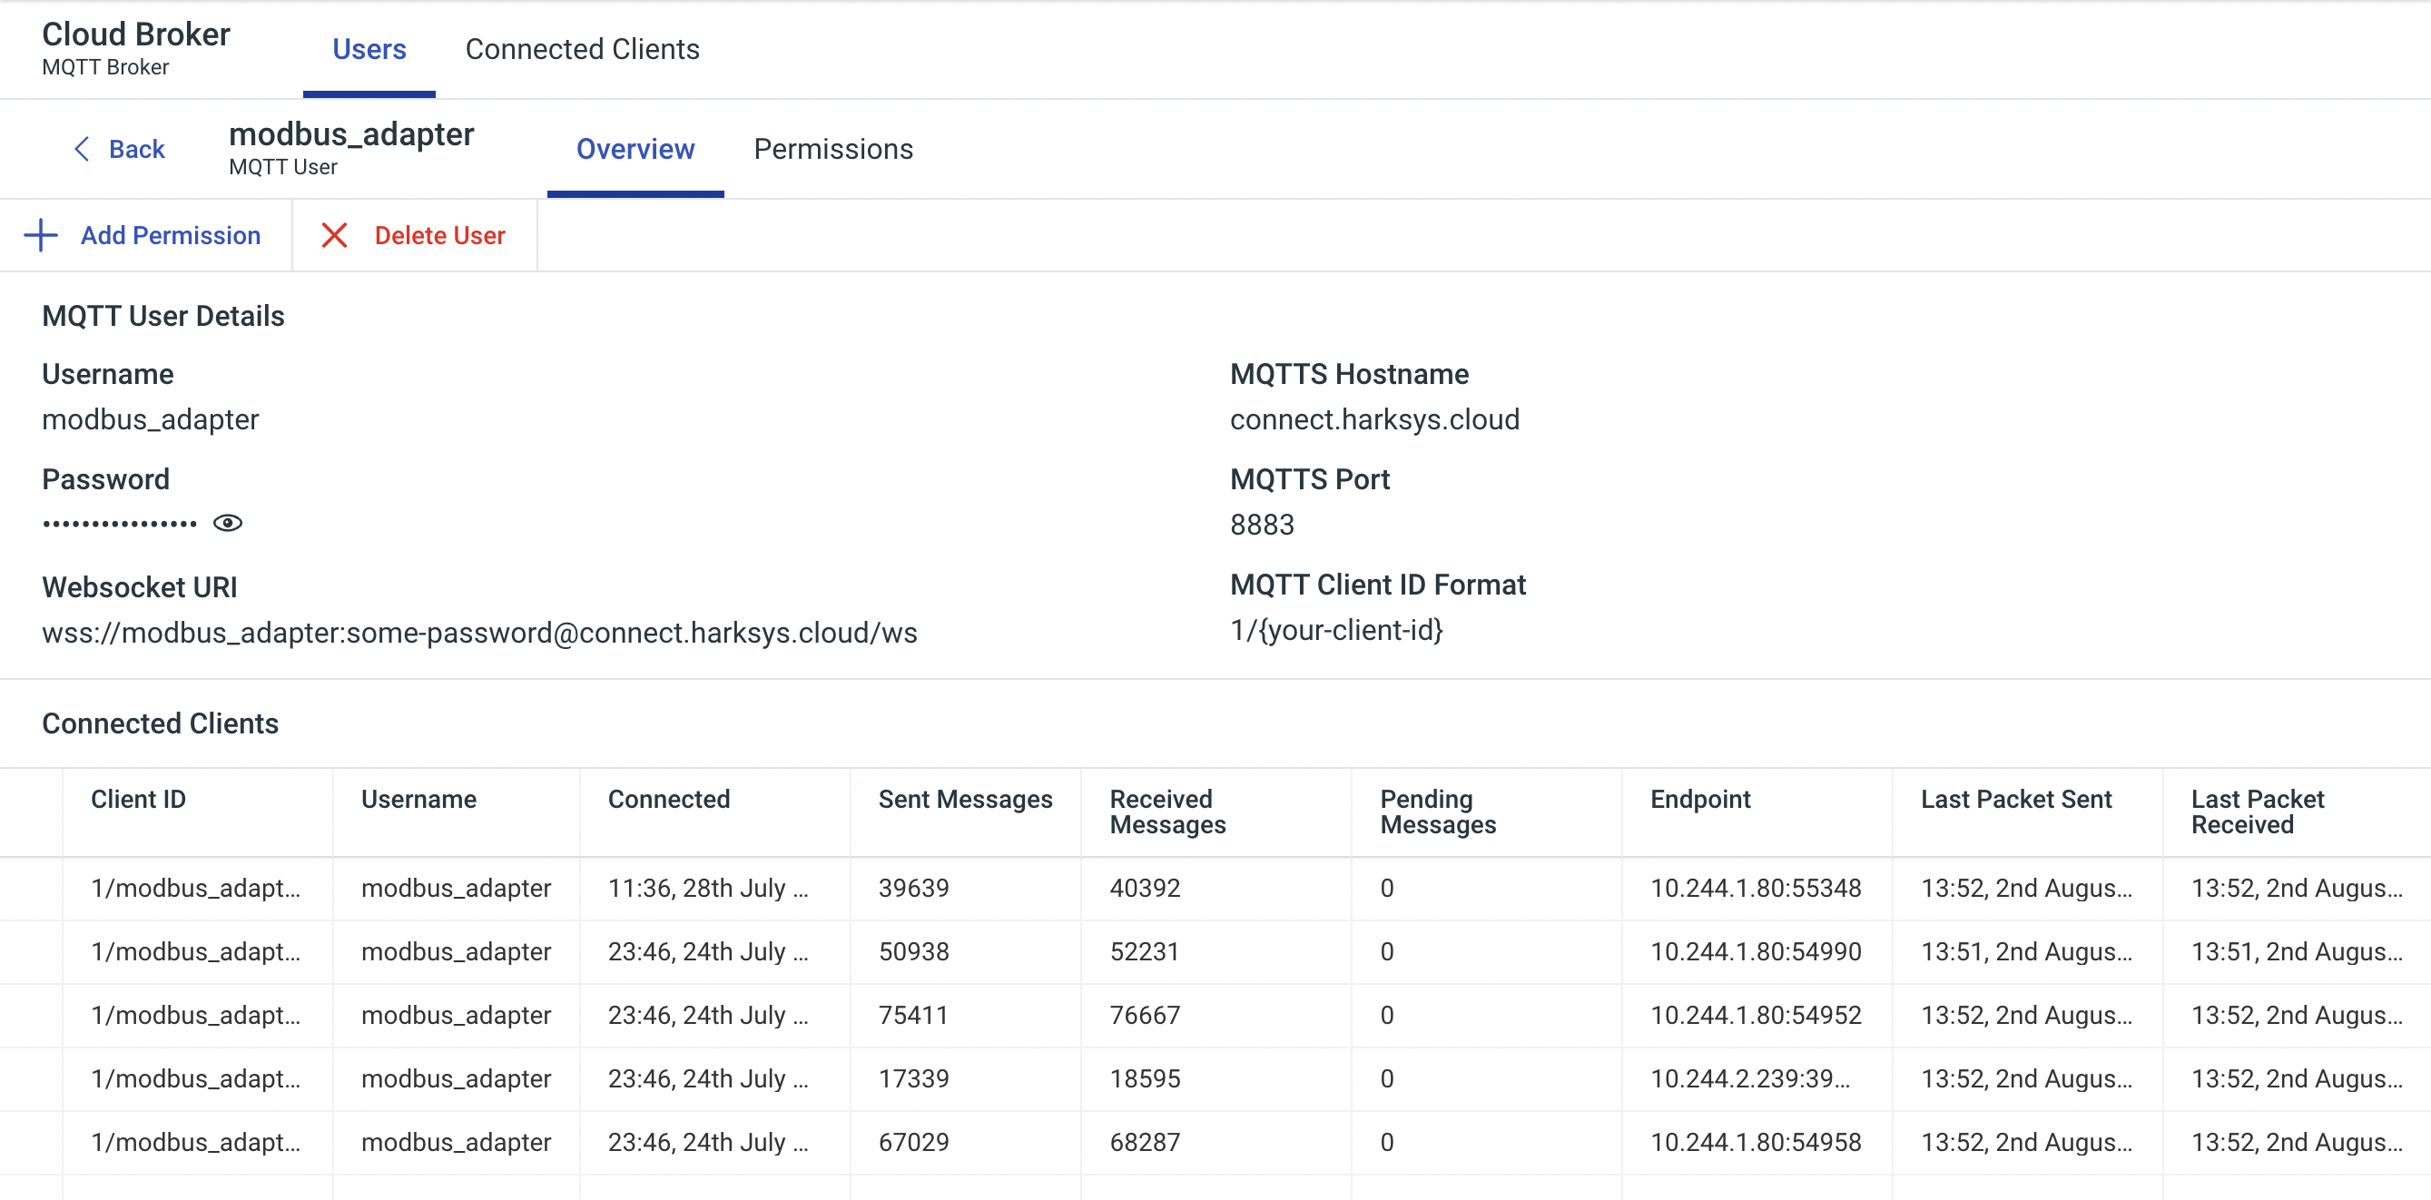Click received messages value 68287
Screen dimensions: 2431x1200
coord(1145,1142)
